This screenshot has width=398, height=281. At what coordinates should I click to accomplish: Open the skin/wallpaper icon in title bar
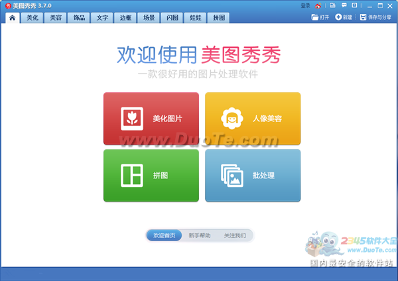point(333,5)
